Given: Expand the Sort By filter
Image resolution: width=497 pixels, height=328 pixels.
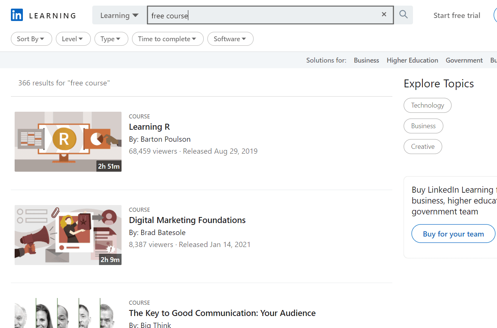Looking at the screenshot, I should coord(32,39).
